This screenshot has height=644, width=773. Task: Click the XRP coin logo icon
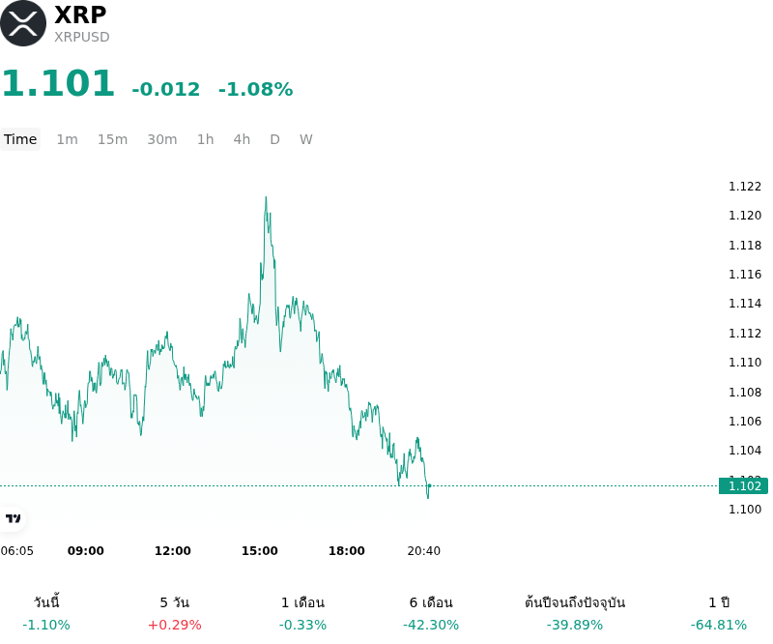tap(22, 23)
